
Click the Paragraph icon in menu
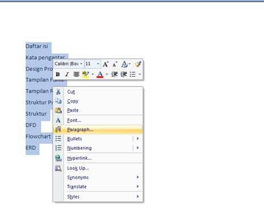coord(58,130)
